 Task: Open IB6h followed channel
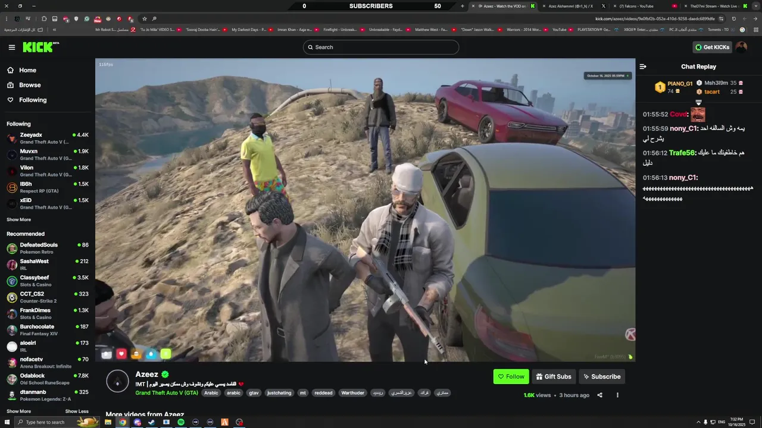[48, 187]
